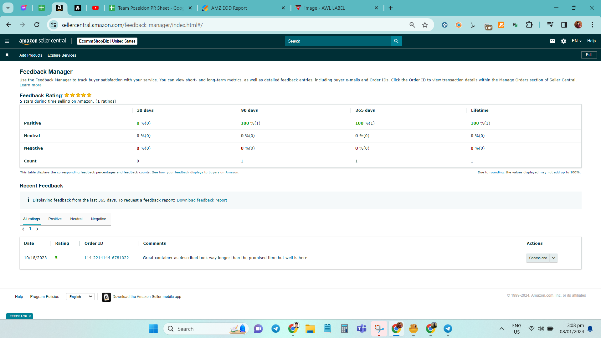The height and width of the screenshot is (338, 601).
Task: Open site information icon in address bar
Action: point(54,25)
